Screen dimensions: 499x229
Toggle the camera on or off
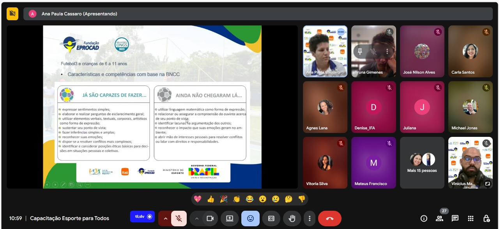(210, 219)
